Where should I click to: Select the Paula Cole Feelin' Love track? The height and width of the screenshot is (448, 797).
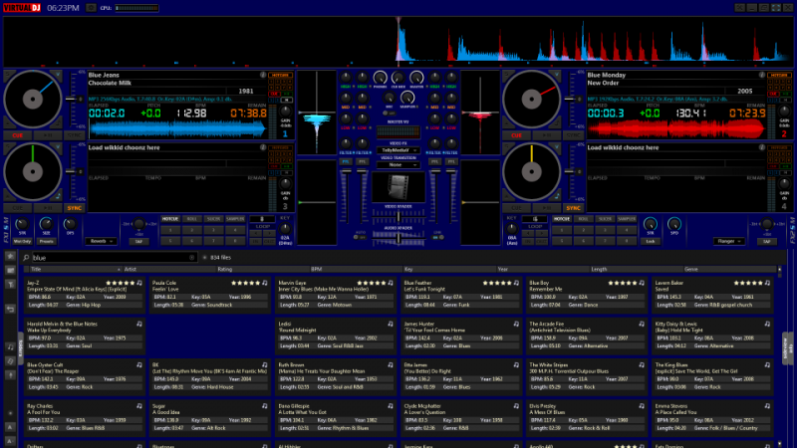point(209,294)
